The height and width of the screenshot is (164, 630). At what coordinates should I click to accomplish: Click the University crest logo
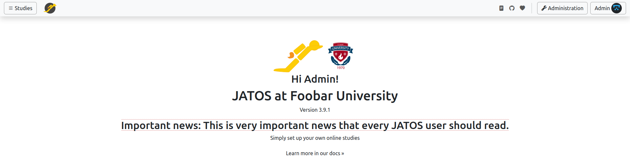[341, 56]
